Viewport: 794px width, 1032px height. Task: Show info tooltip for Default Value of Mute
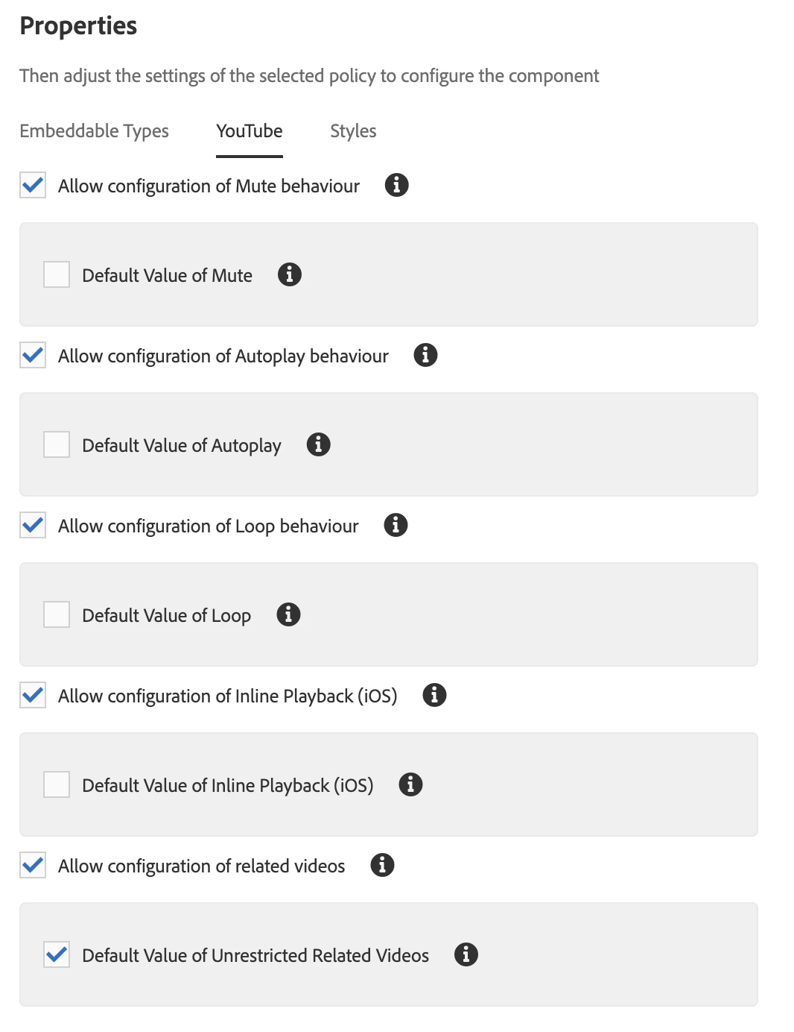click(289, 274)
